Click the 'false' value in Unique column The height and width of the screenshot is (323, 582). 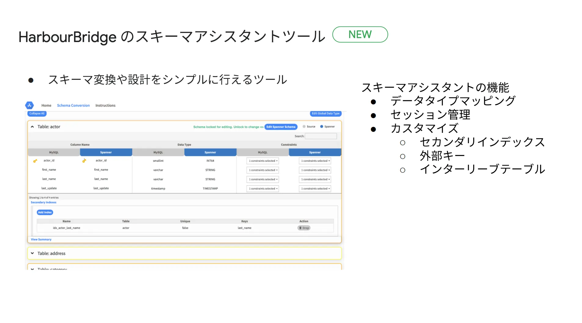185,228
